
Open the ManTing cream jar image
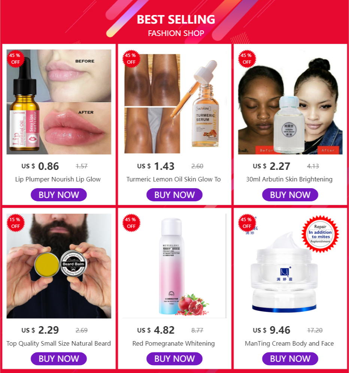click(290, 266)
